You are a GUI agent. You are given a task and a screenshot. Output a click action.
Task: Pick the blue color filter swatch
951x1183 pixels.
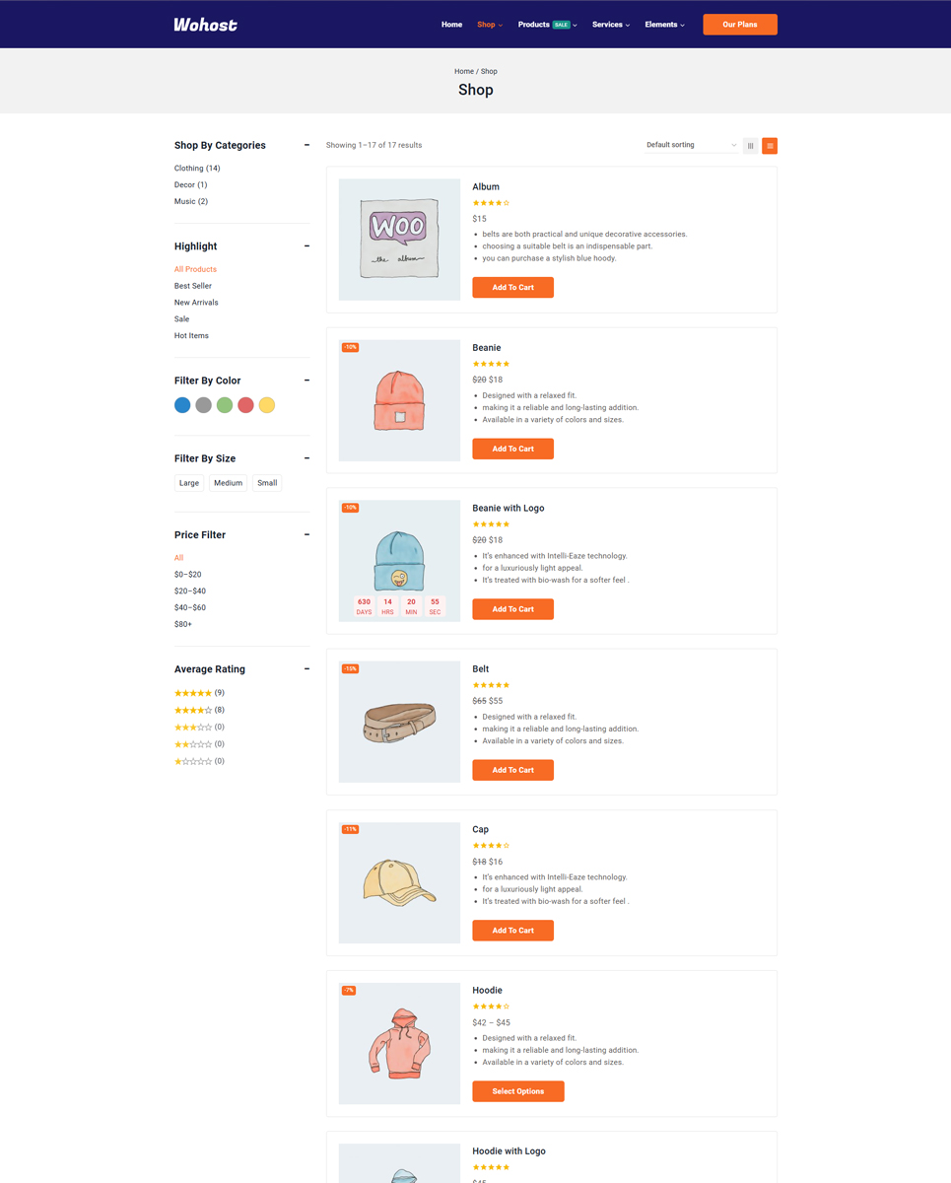(x=182, y=405)
